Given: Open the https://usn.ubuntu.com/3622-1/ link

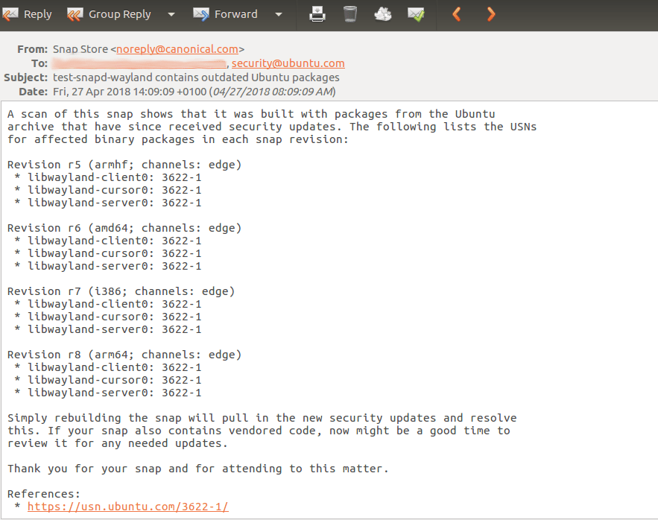Looking at the screenshot, I should pyautogui.click(x=128, y=507).
